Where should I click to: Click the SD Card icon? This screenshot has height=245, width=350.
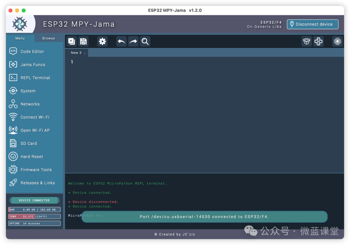(13, 143)
